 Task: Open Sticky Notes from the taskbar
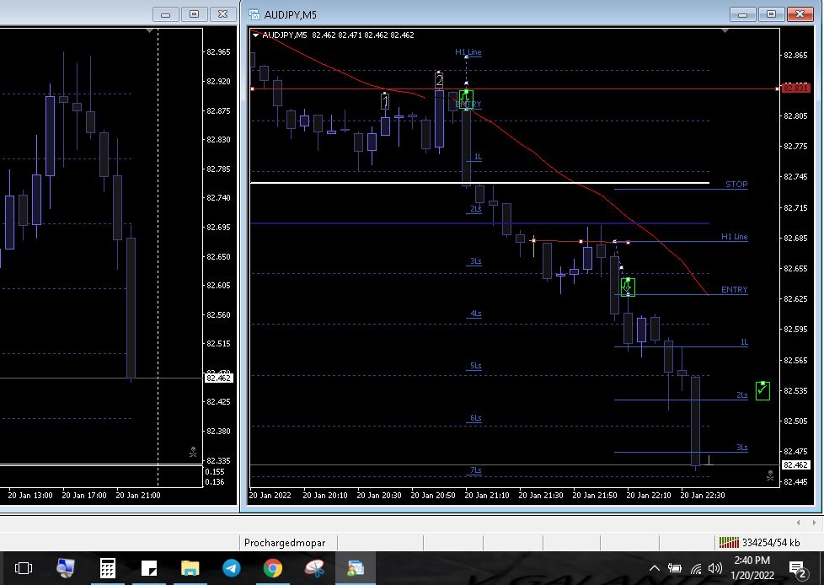(149, 568)
